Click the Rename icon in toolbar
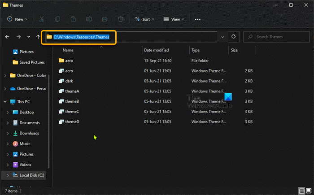This screenshot has width=314, height=195. click(x=89, y=19)
